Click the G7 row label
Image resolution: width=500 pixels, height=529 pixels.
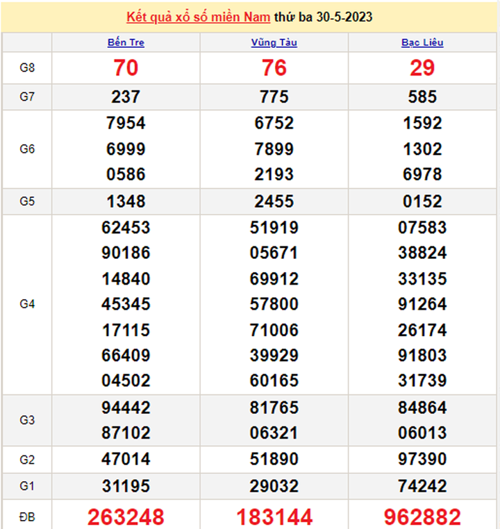pyautogui.click(x=27, y=97)
